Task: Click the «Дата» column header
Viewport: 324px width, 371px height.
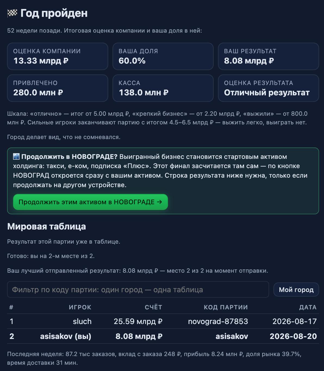Action: pos(308,307)
